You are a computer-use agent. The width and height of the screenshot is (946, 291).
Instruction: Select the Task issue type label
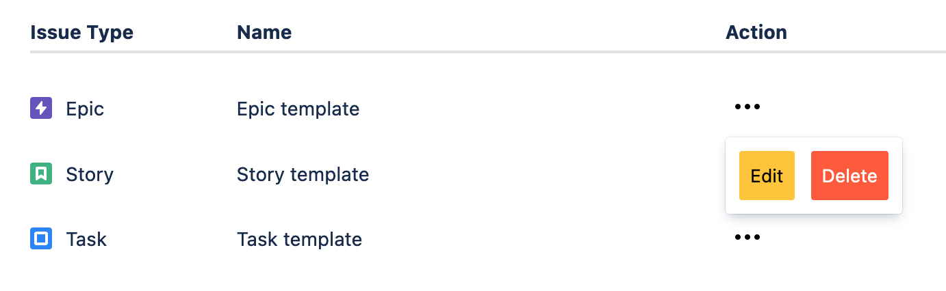[86, 240]
